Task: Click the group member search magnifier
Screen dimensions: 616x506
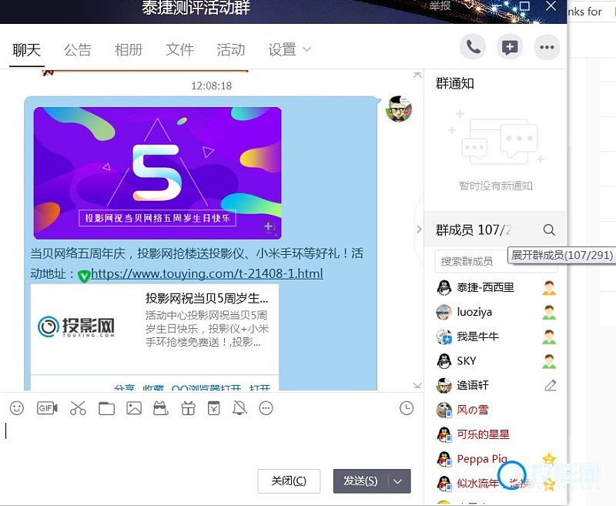Action: tap(549, 230)
